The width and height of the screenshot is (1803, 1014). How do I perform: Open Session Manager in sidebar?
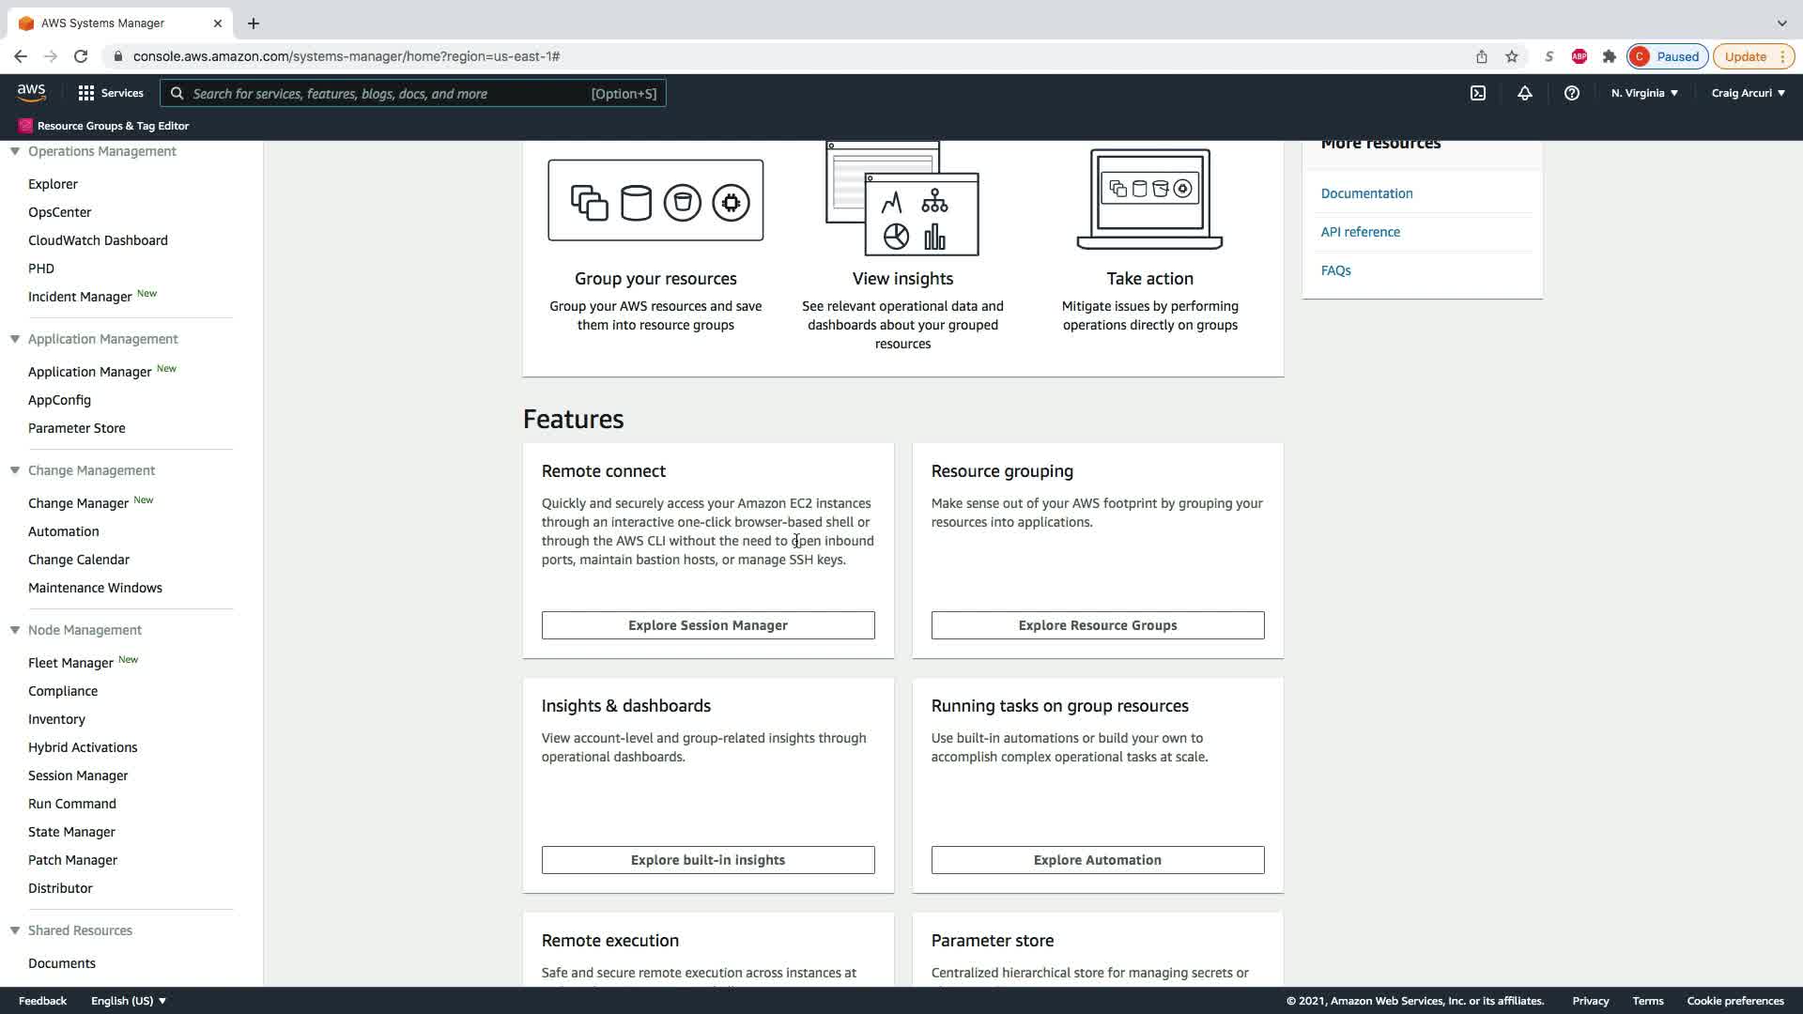(78, 776)
